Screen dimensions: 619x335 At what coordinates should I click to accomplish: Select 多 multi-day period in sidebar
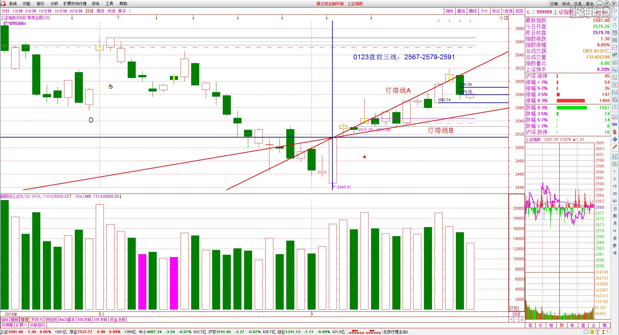click(x=615, y=238)
